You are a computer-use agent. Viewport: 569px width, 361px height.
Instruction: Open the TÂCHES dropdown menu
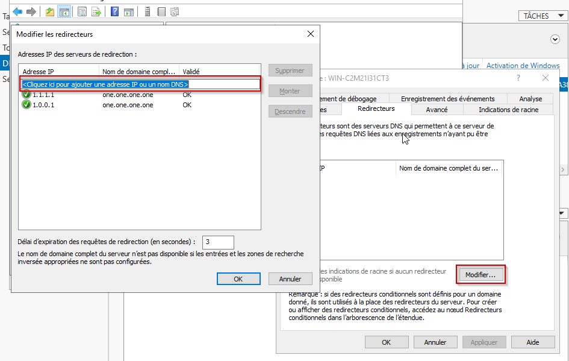pyautogui.click(x=543, y=16)
